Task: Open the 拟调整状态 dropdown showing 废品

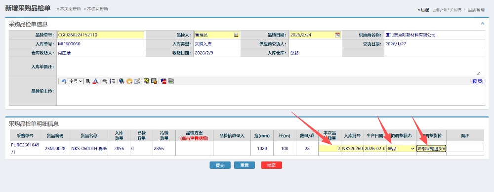Action: tap(401, 148)
